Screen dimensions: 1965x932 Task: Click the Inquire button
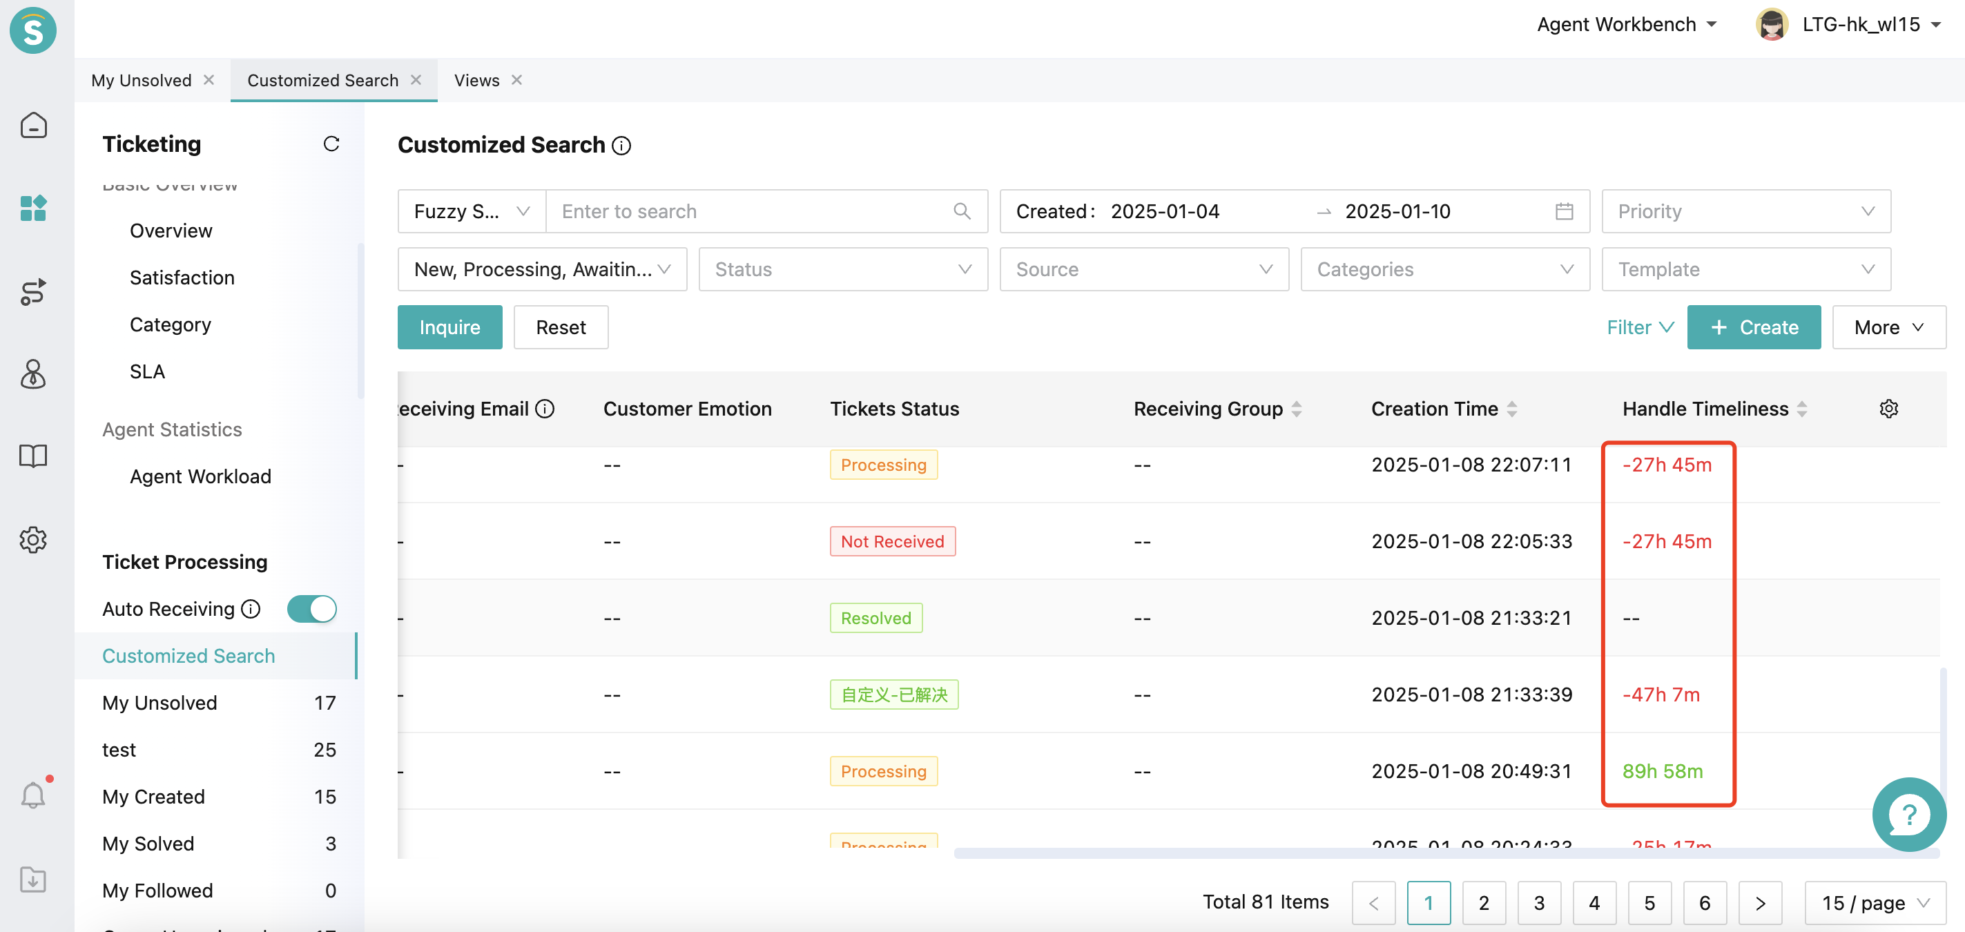(x=449, y=327)
